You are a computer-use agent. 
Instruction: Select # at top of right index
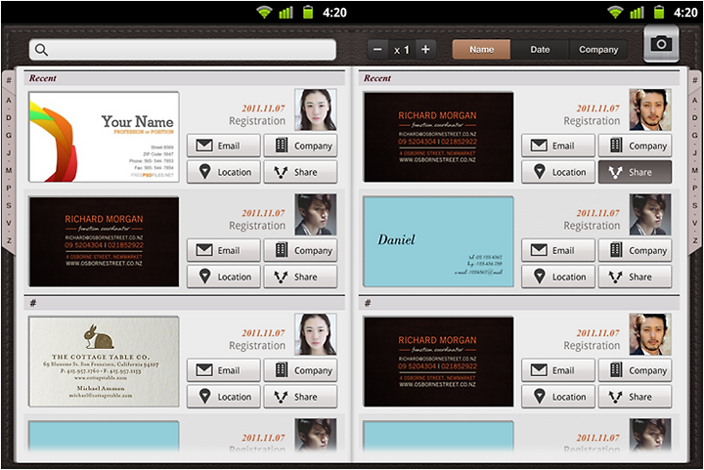point(694,81)
